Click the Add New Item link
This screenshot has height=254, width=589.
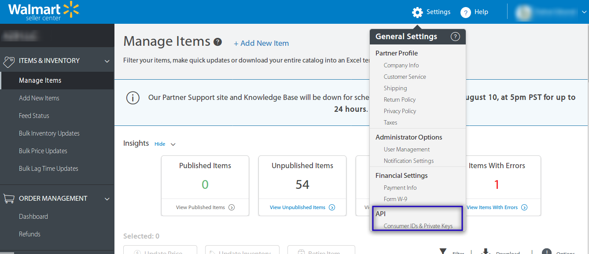pos(261,43)
